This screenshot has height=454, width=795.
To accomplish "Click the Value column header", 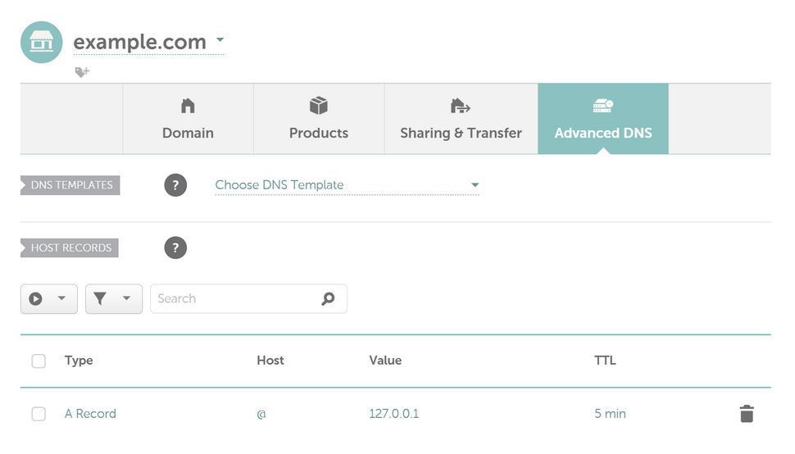I will point(385,361).
